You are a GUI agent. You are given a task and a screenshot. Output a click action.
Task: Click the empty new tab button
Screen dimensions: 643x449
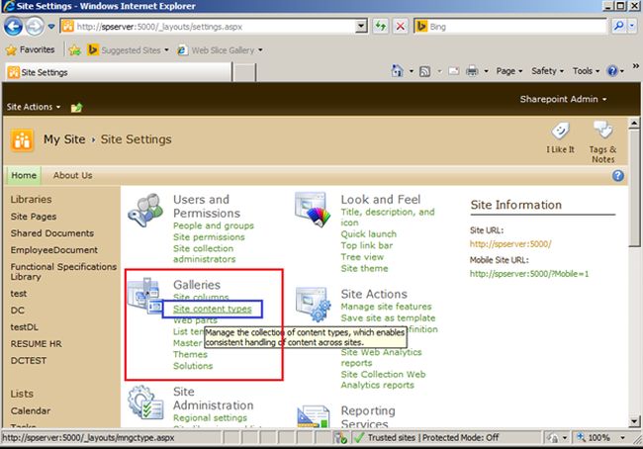(245, 72)
